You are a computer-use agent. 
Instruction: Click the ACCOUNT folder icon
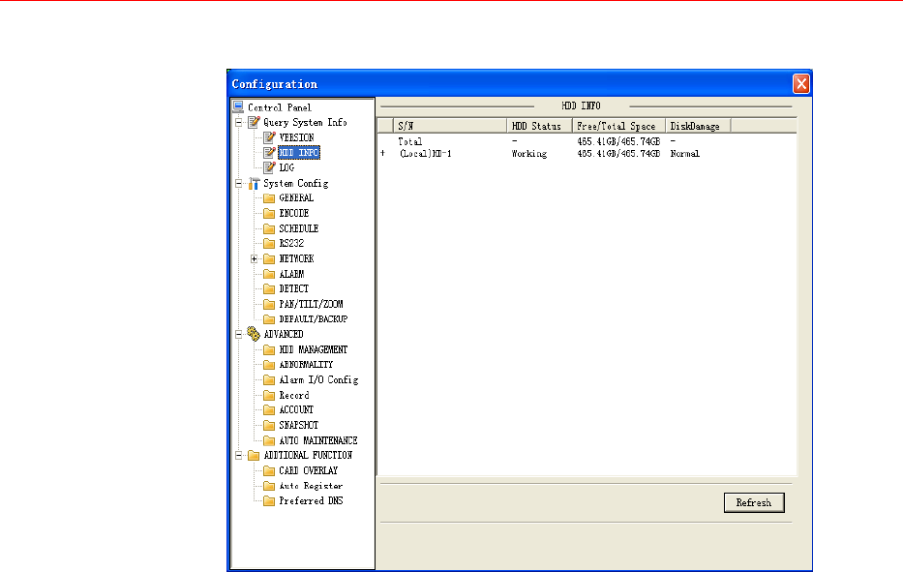point(269,410)
